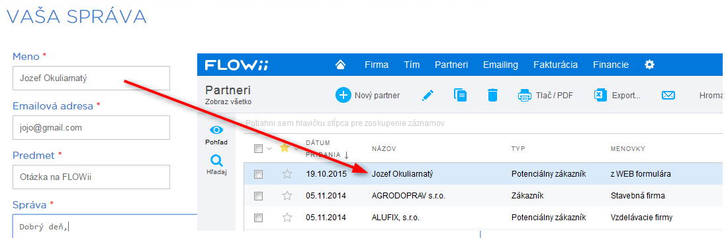Viewport: 726px width, 238px height.
Task: Select AGRODOPRAV s.r.o. name cell
Action: click(408, 196)
